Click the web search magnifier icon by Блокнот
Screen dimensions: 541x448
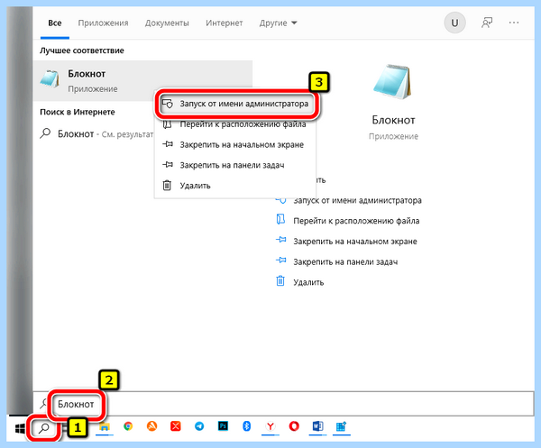(x=45, y=133)
